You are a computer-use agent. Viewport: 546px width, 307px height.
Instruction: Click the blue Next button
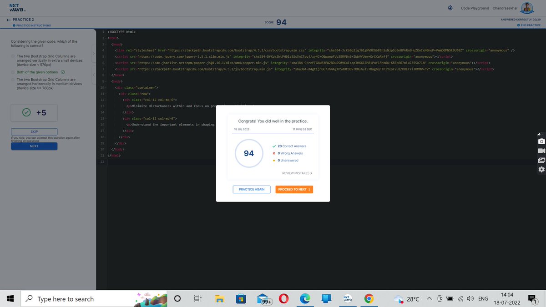pos(34,146)
